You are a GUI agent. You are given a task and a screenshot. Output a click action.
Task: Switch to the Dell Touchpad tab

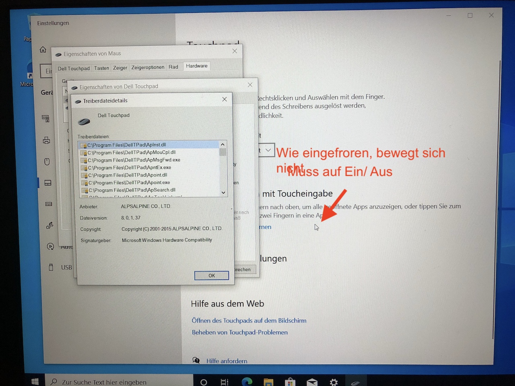coord(74,68)
